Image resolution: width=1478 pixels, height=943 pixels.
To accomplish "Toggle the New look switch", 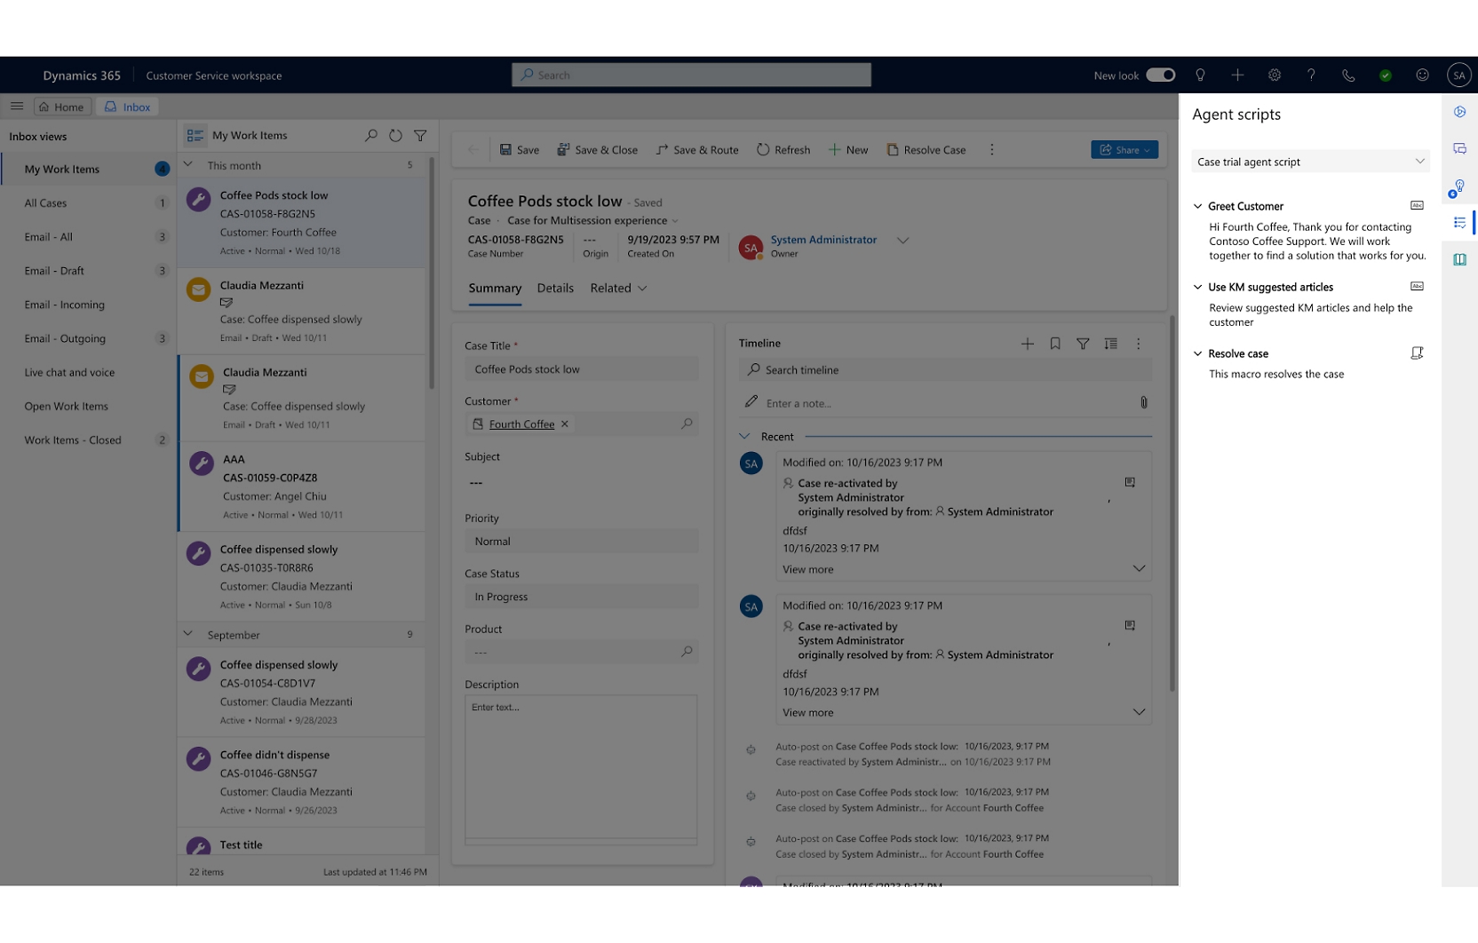I will tap(1160, 75).
